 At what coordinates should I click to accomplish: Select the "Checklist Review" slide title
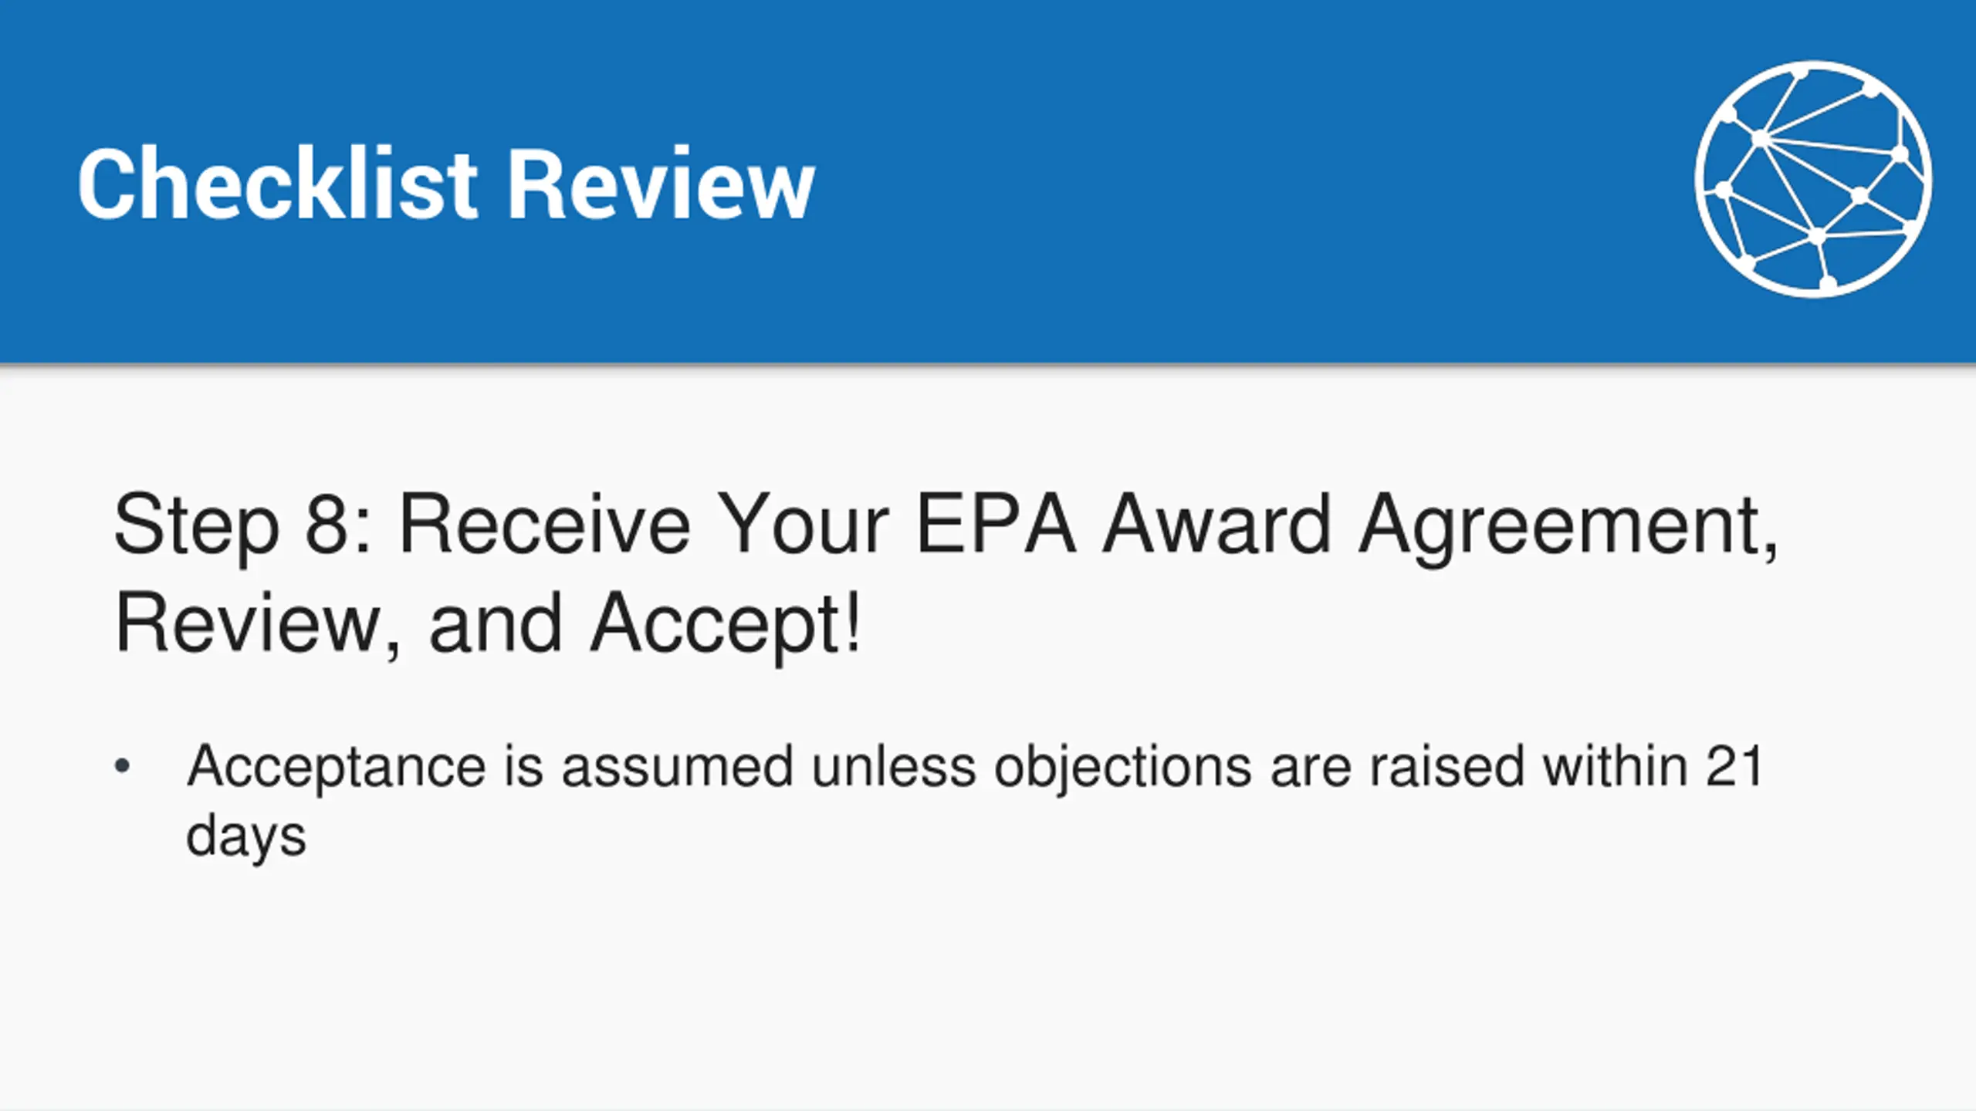pyautogui.click(x=446, y=184)
